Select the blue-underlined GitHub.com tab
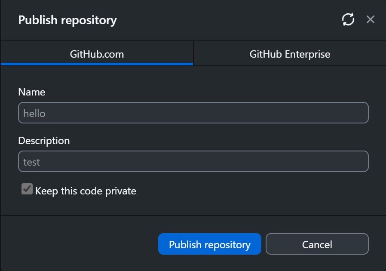 tap(97, 54)
